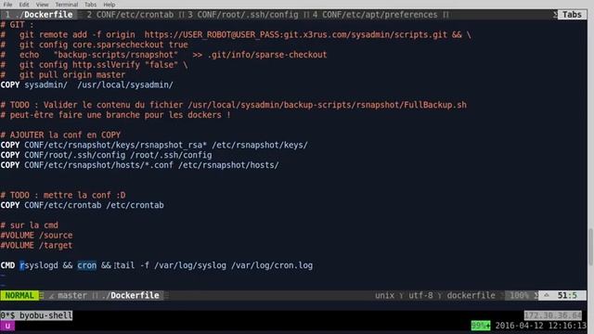Click the echo backup-scripts/rsnapshot line

point(163,55)
